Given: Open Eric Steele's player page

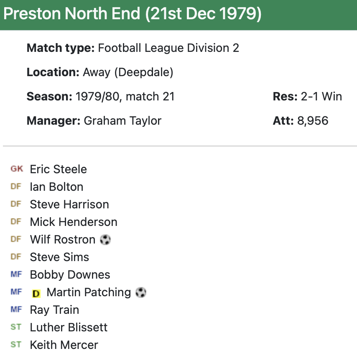Looking at the screenshot, I should 59,169.
